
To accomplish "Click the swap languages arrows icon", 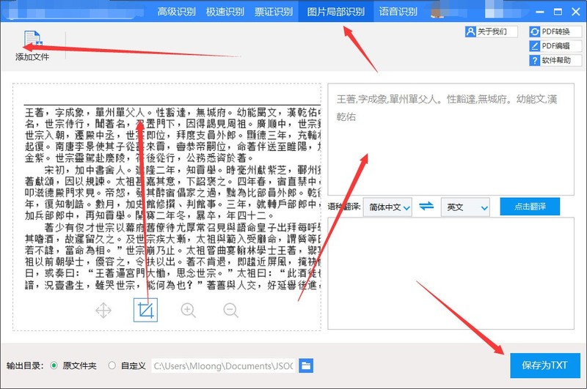I will (426, 207).
